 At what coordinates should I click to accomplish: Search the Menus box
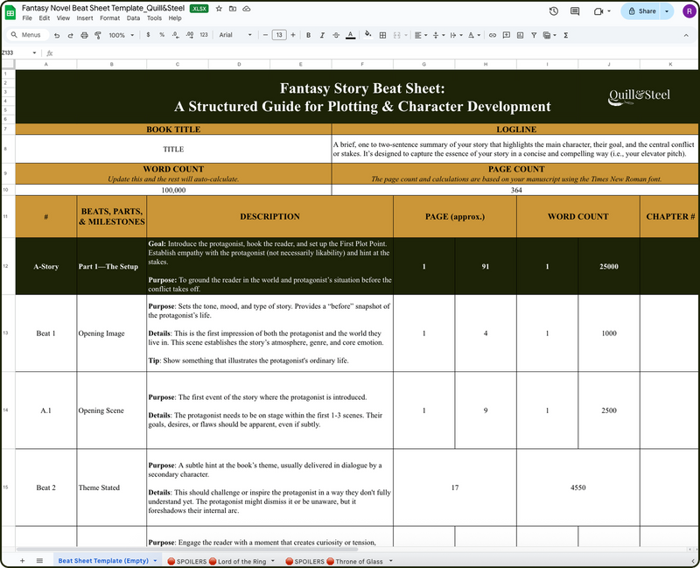pos(27,35)
